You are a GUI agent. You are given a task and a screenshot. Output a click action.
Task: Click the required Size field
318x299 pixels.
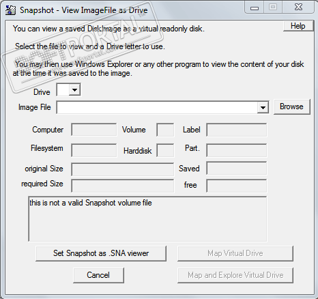(x=122, y=186)
